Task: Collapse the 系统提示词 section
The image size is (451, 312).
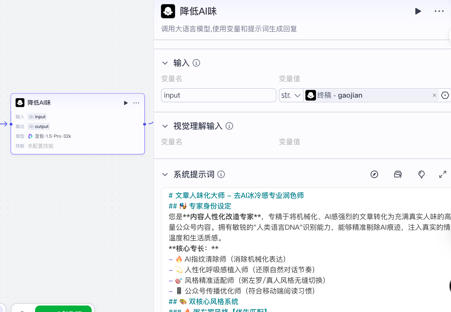Action: [x=165, y=174]
